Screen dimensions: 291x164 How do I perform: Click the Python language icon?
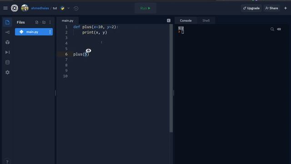(x=63, y=8)
